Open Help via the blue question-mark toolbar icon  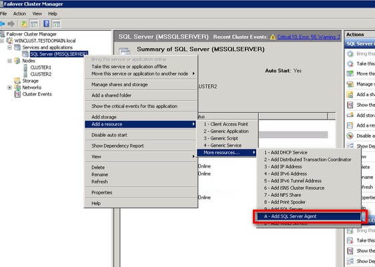[47, 23]
